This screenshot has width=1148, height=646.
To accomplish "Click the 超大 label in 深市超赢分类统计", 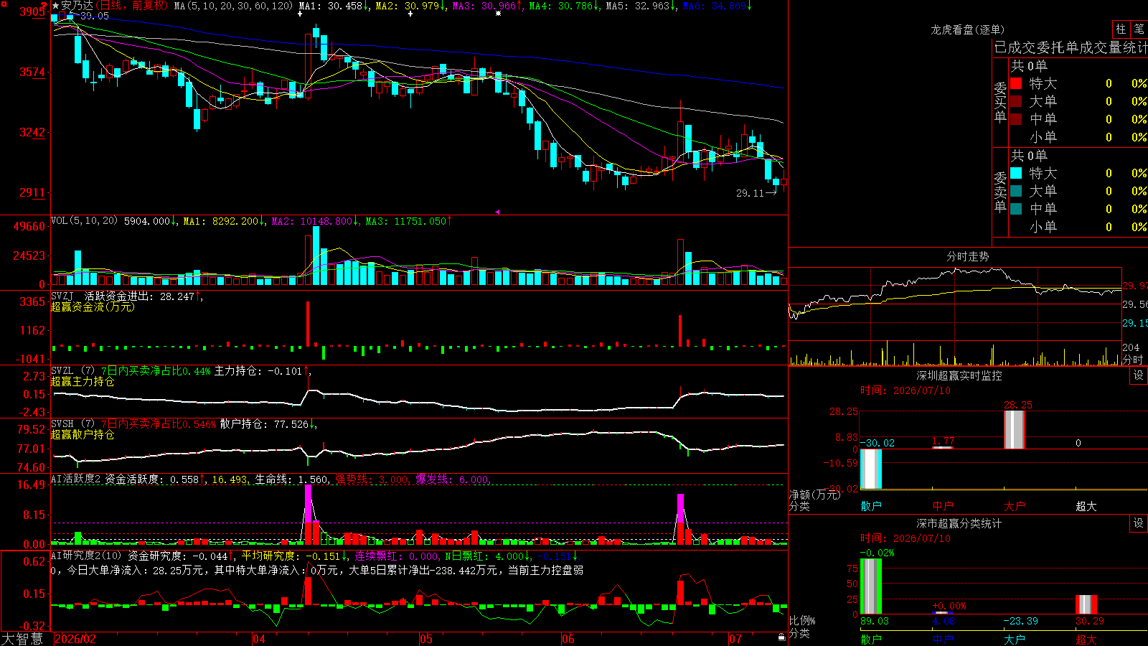I will (x=1086, y=639).
